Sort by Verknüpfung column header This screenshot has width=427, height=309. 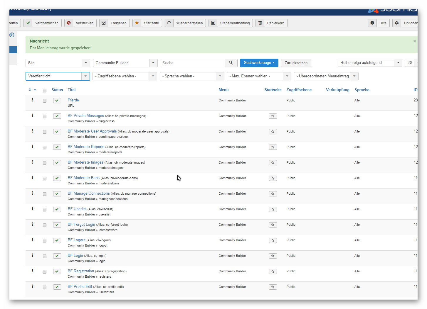338,90
